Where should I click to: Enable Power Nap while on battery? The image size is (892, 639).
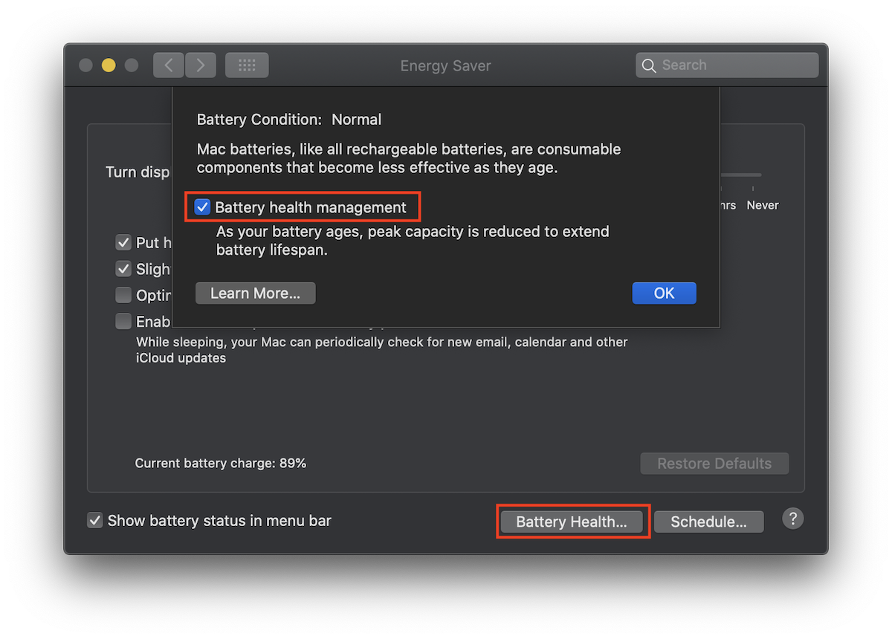pos(123,321)
